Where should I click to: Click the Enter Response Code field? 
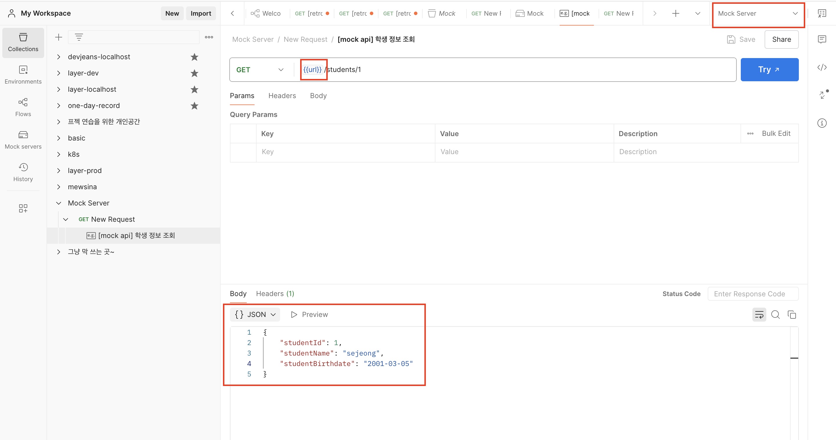click(753, 294)
